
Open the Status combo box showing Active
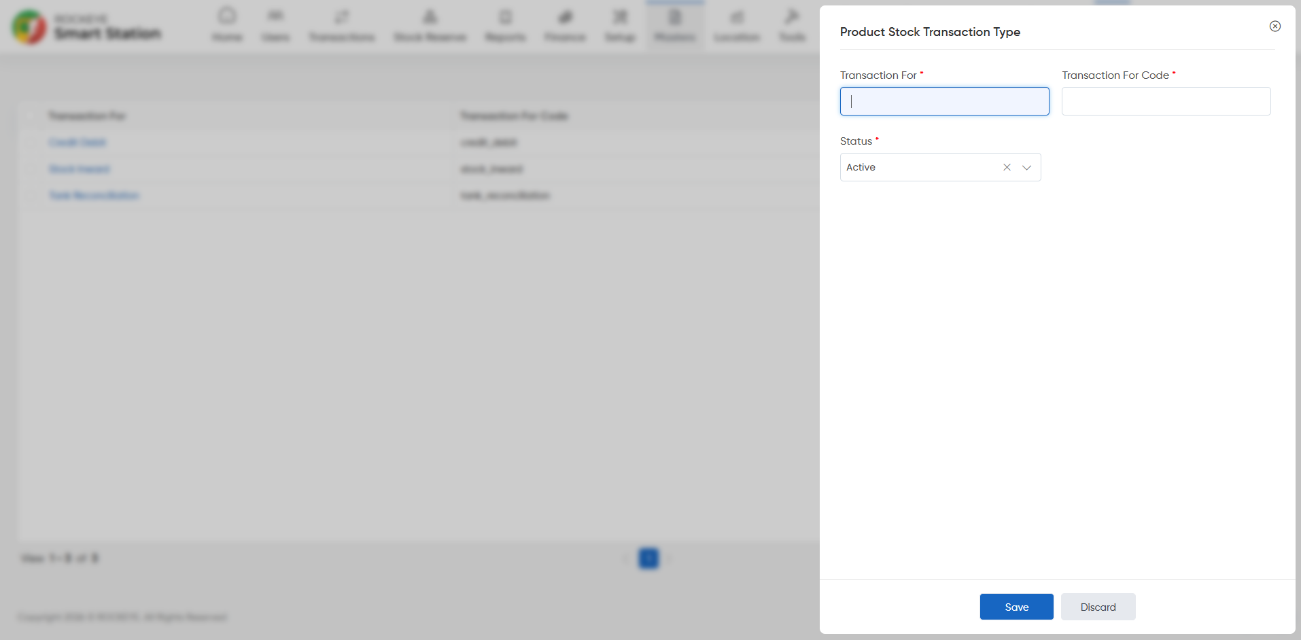[x=940, y=167]
